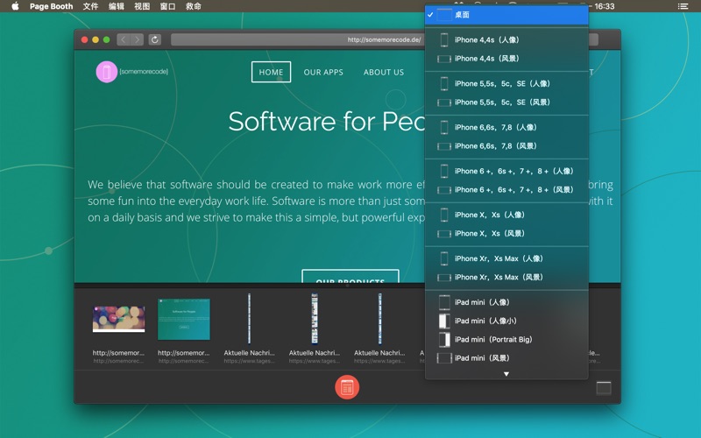Choose iPhone X, Xs (人像)
The height and width of the screenshot is (438, 701).
pos(506,215)
